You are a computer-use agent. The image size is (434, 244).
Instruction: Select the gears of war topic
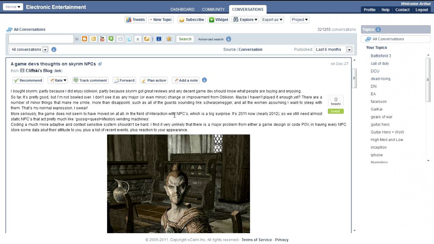tap(381, 117)
